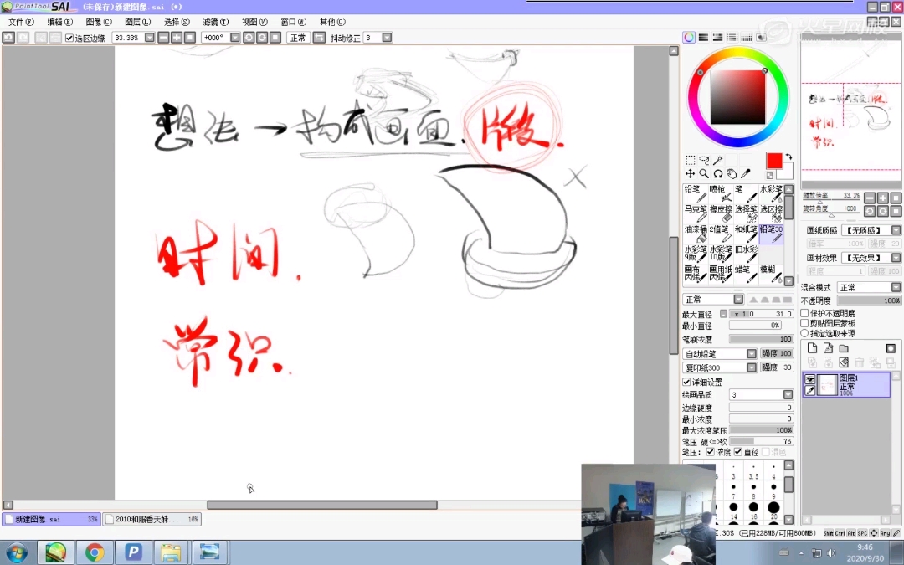Select the 橡皮擦 eraser tool
Viewport: 904px width, 565px height.
(x=720, y=213)
